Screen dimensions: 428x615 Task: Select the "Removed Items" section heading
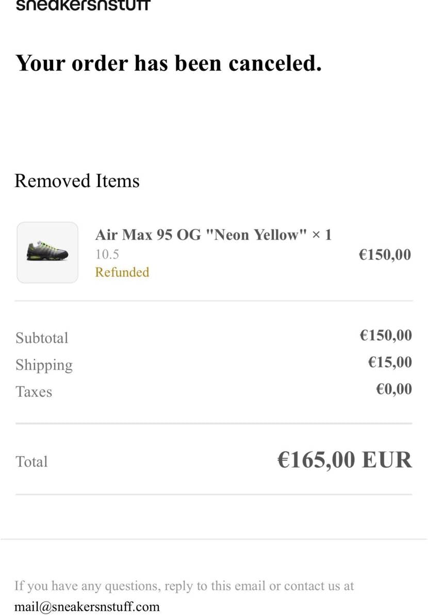point(77,181)
